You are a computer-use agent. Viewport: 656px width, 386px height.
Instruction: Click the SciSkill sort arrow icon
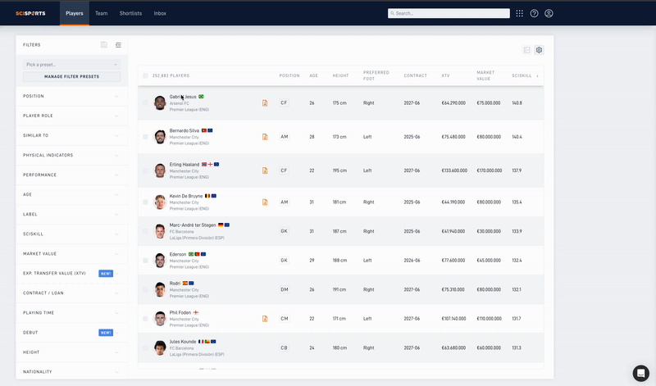[x=538, y=75]
